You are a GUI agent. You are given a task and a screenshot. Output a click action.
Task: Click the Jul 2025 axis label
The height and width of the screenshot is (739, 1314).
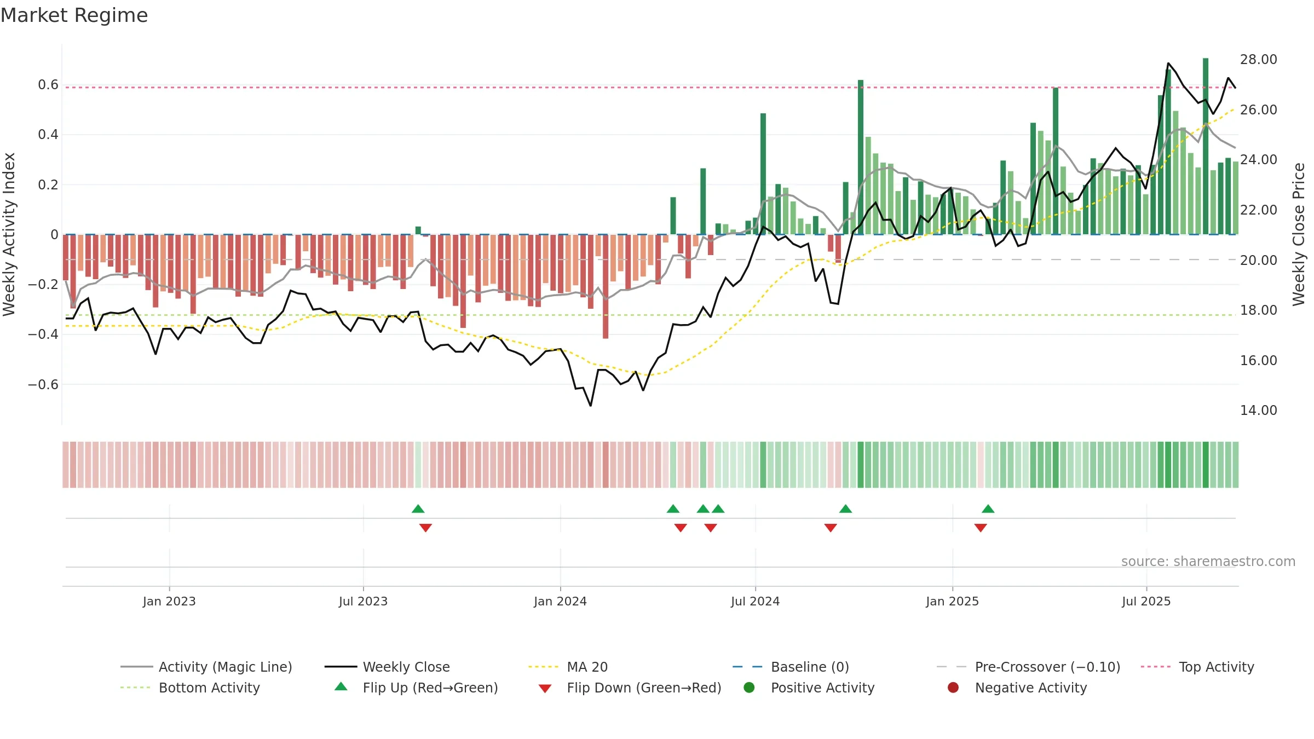[x=1146, y=601]
